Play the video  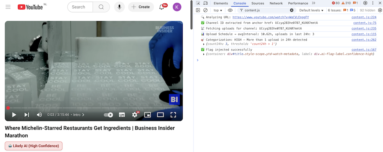pyautogui.click(x=14, y=114)
